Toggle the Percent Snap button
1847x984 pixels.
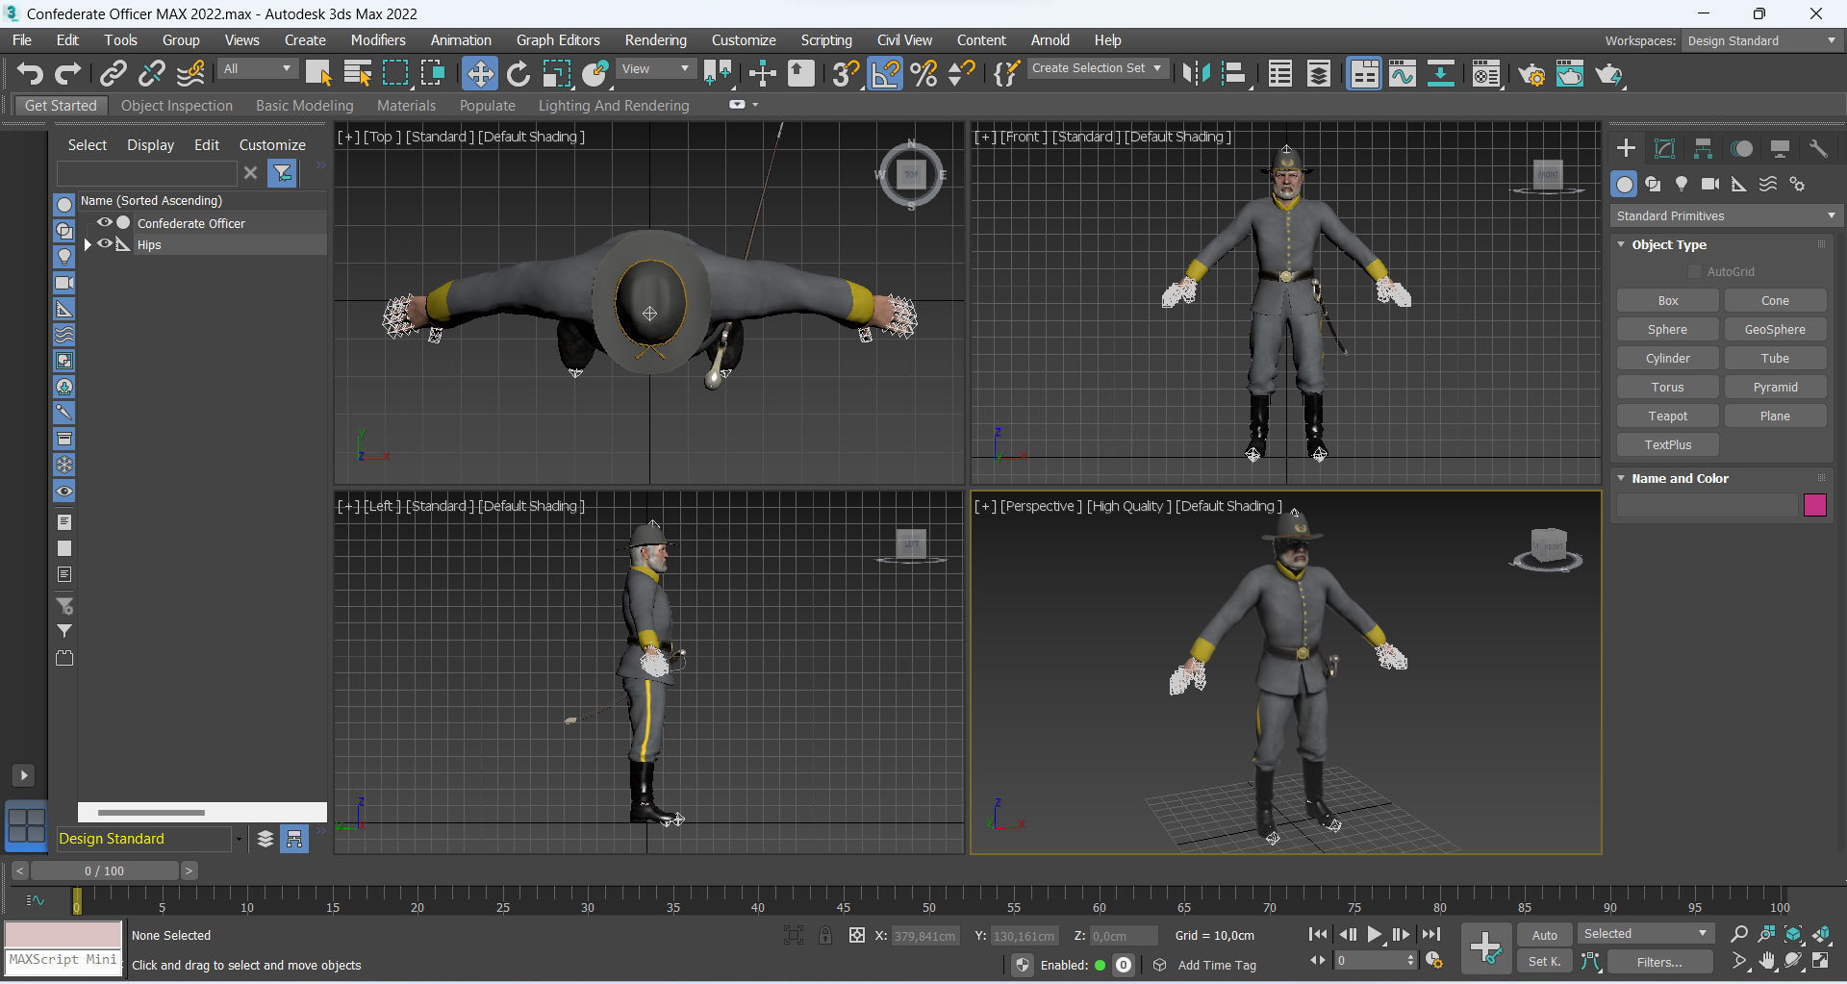[923, 74]
